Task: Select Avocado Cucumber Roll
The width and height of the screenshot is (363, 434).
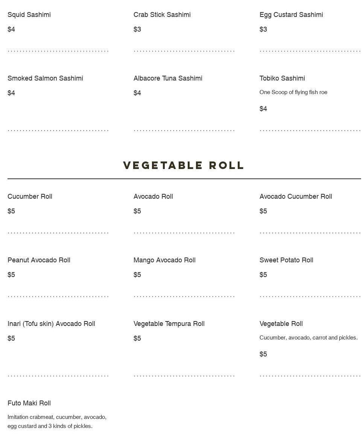Action: 296,196
